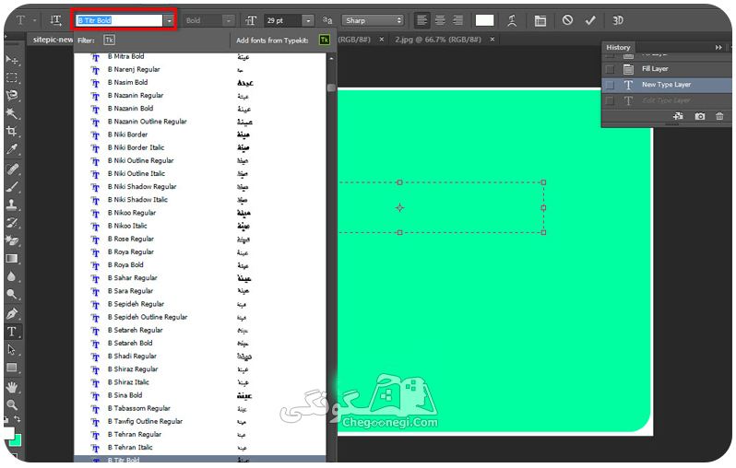
Task: Cancel current edits with the circle-slash icon
Action: 567,20
